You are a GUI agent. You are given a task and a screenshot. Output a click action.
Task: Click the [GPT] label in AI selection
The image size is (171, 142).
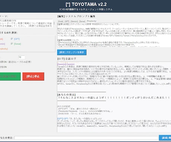coord(17,39)
